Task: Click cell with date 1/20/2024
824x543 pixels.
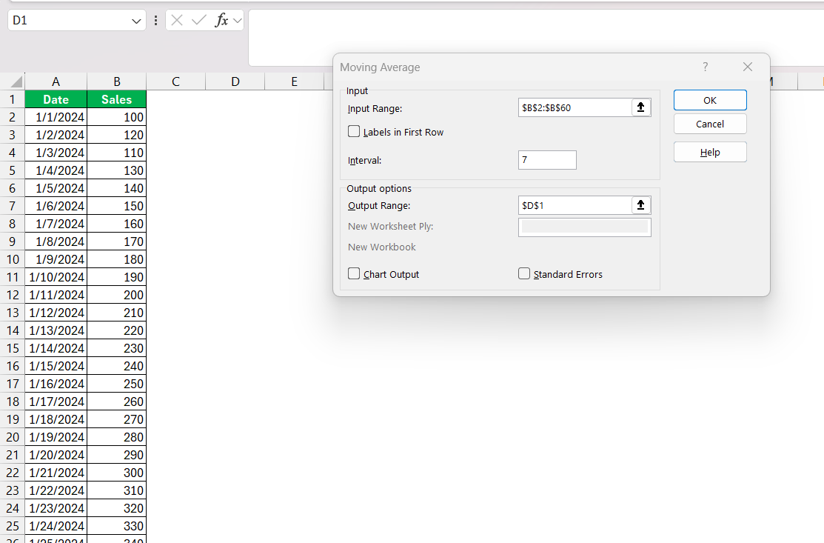Action: point(56,455)
